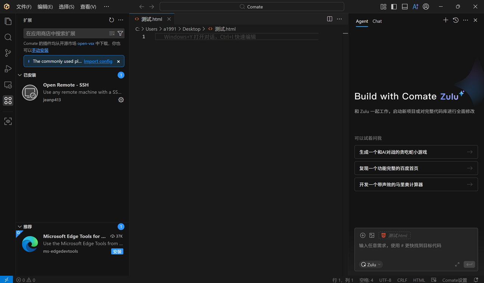Click the Import config link

click(x=98, y=61)
